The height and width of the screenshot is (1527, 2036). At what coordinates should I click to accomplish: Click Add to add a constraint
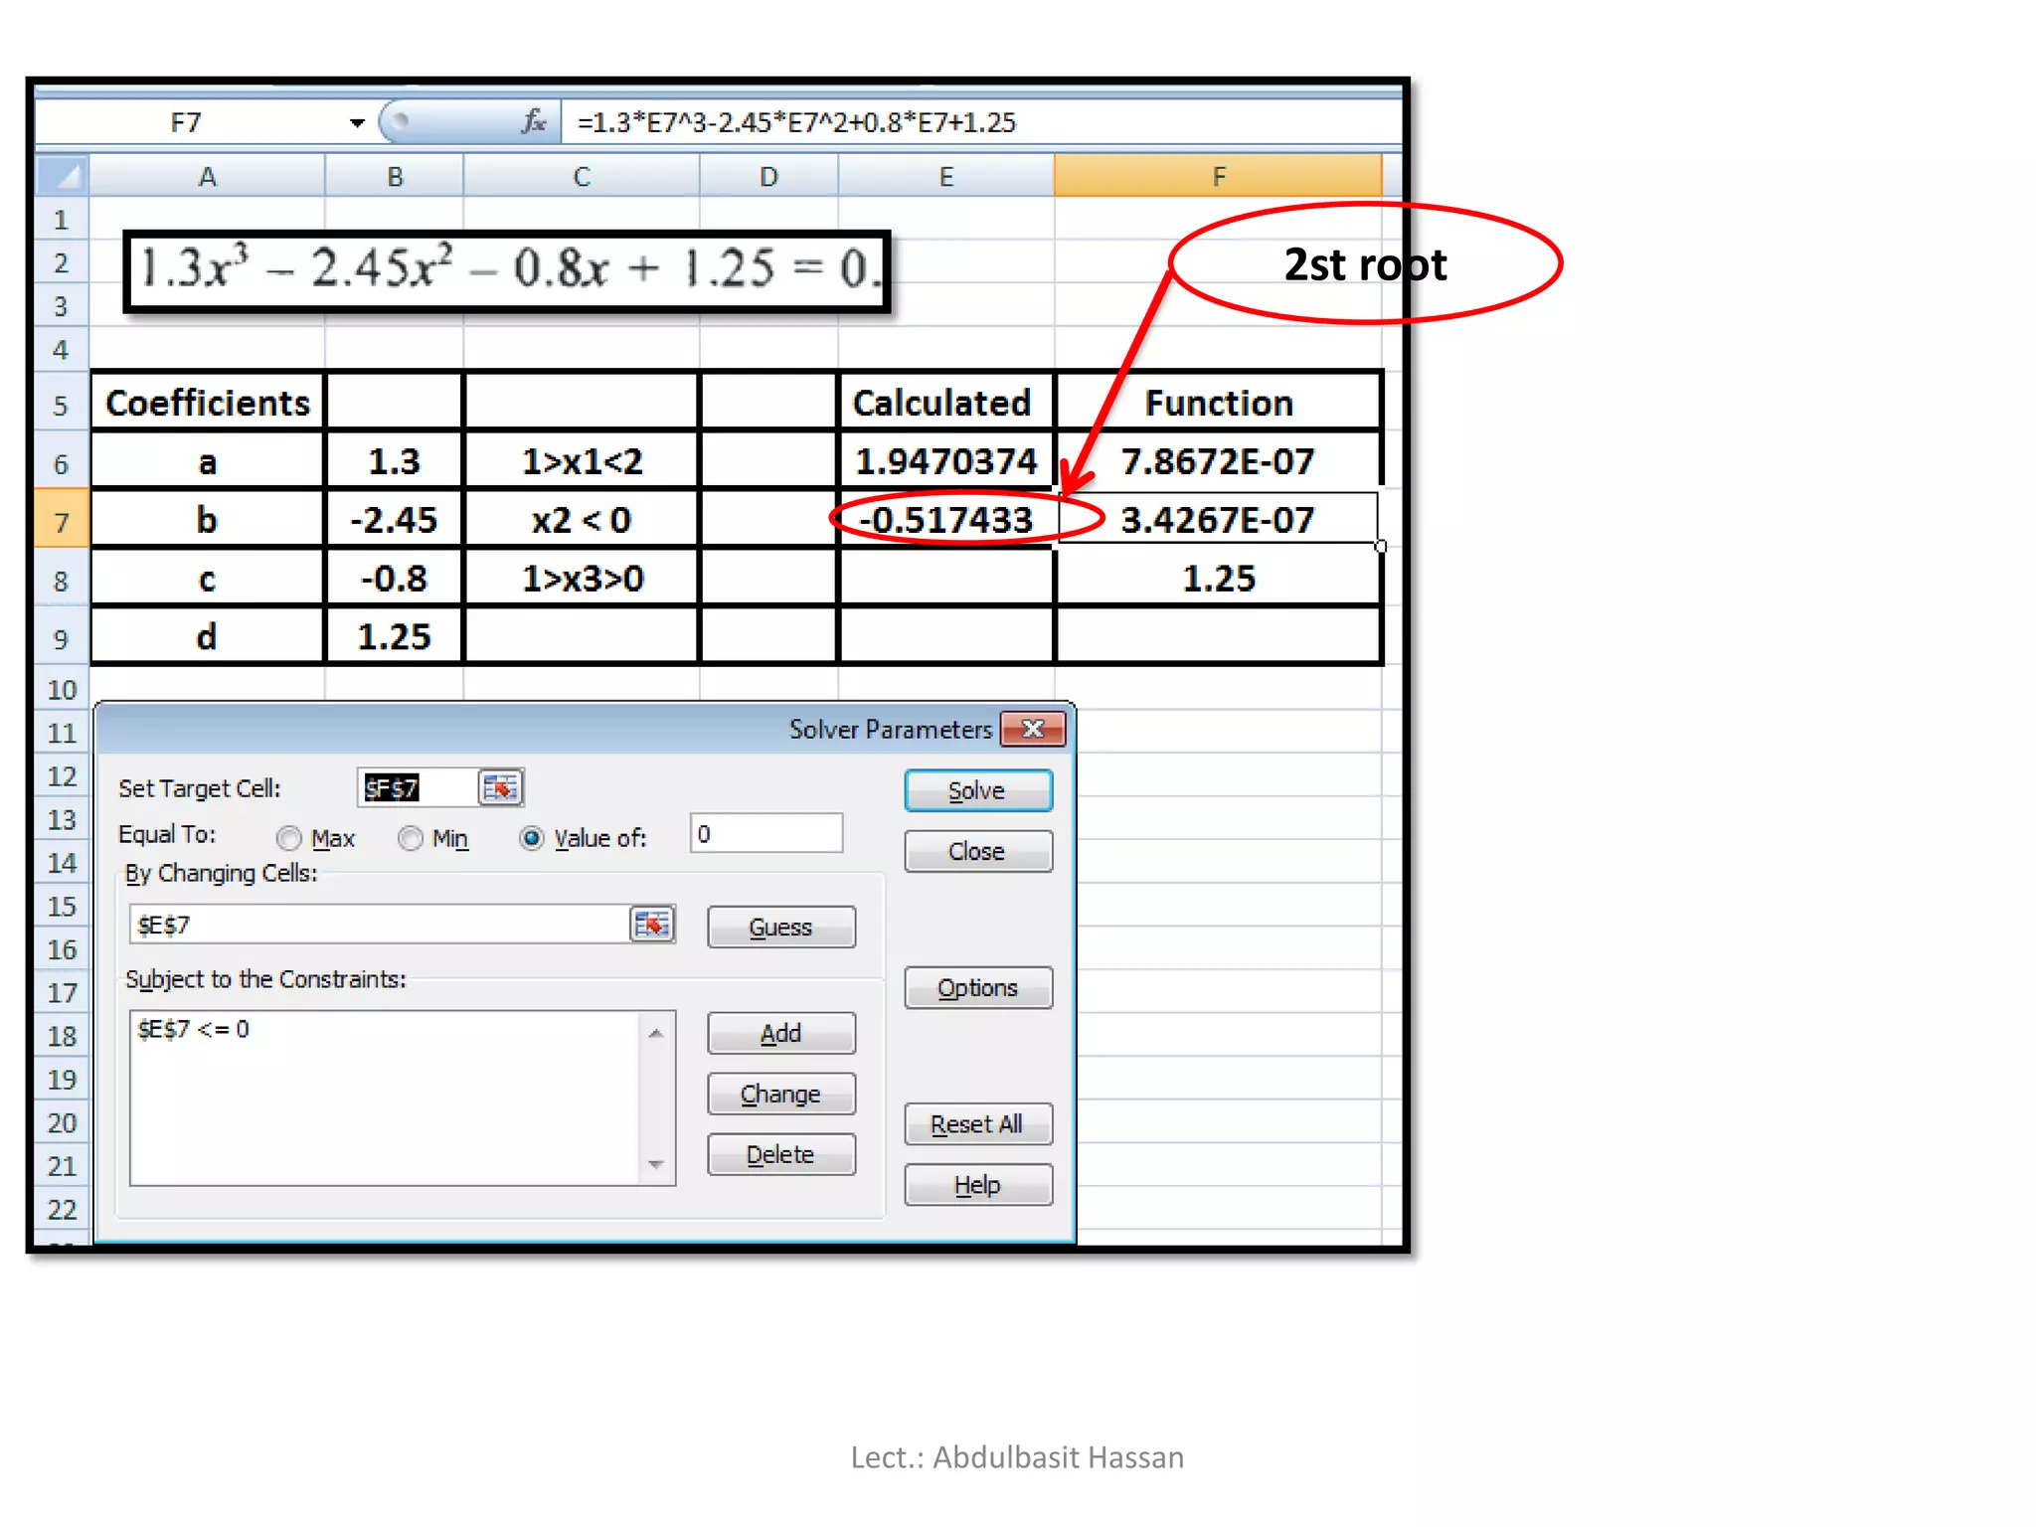pyautogui.click(x=780, y=1033)
